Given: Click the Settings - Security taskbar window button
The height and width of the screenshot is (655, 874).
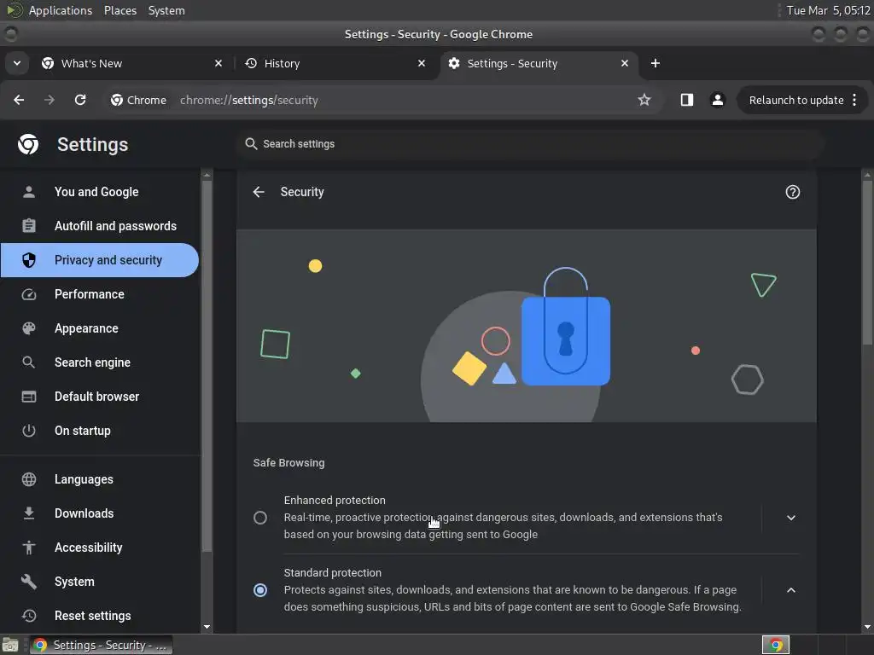Looking at the screenshot, I should (101, 645).
